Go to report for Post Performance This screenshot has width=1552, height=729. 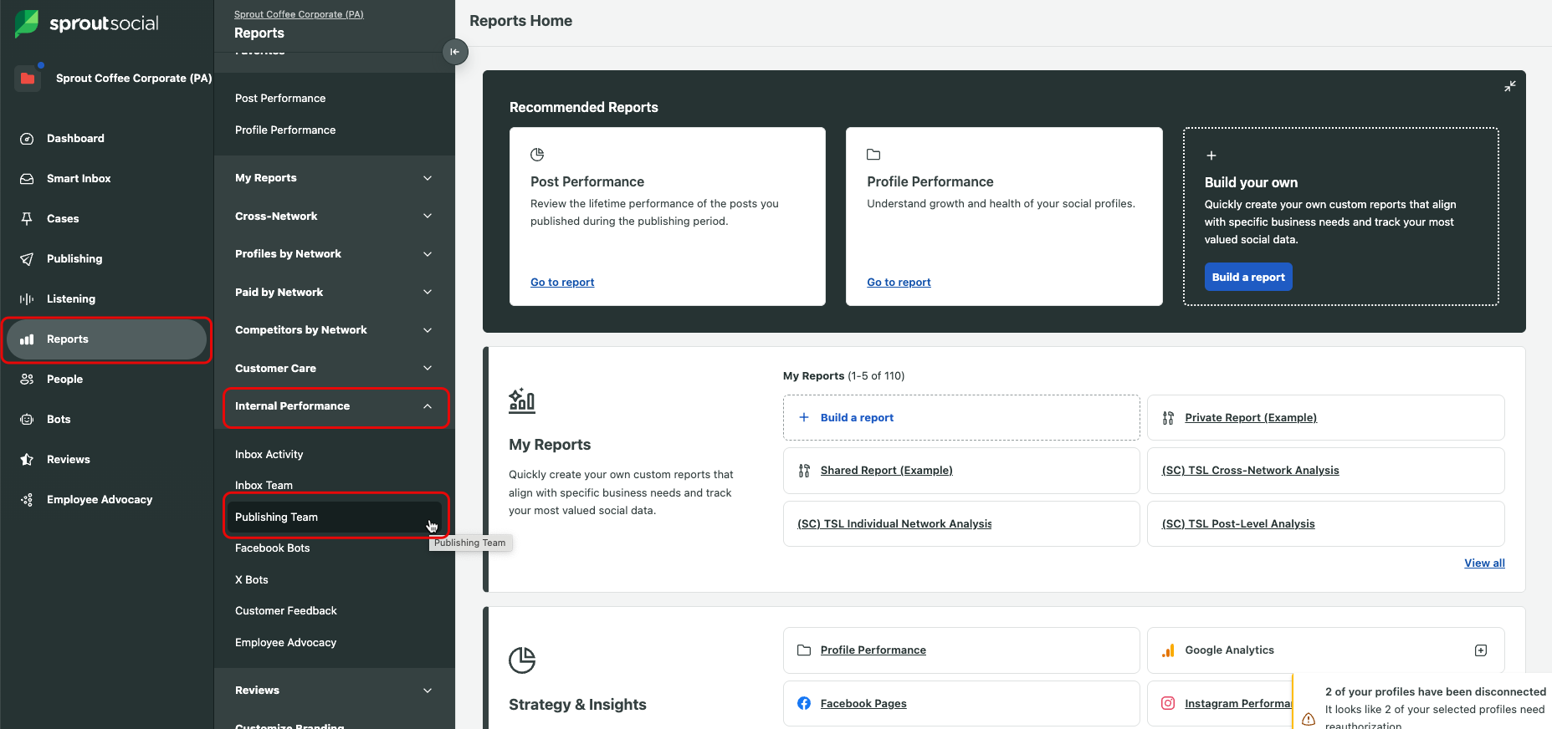point(562,283)
